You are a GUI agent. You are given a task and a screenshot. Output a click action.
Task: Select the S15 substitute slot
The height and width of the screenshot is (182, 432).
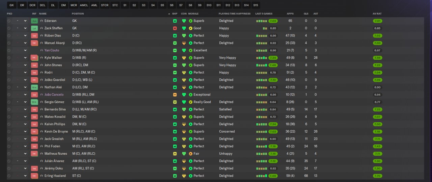pos(255,5)
